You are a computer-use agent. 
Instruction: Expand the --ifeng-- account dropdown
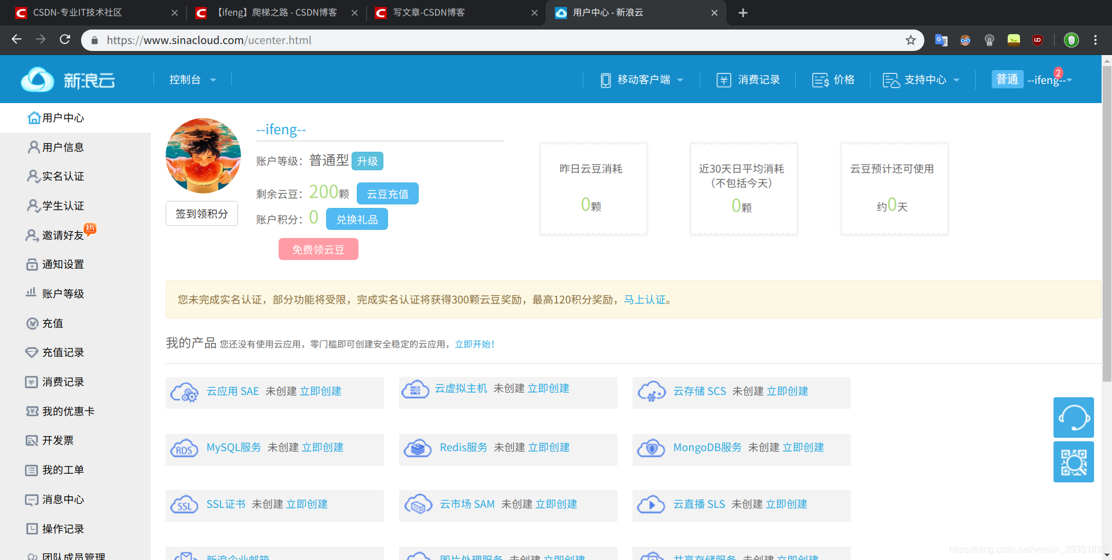1049,79
